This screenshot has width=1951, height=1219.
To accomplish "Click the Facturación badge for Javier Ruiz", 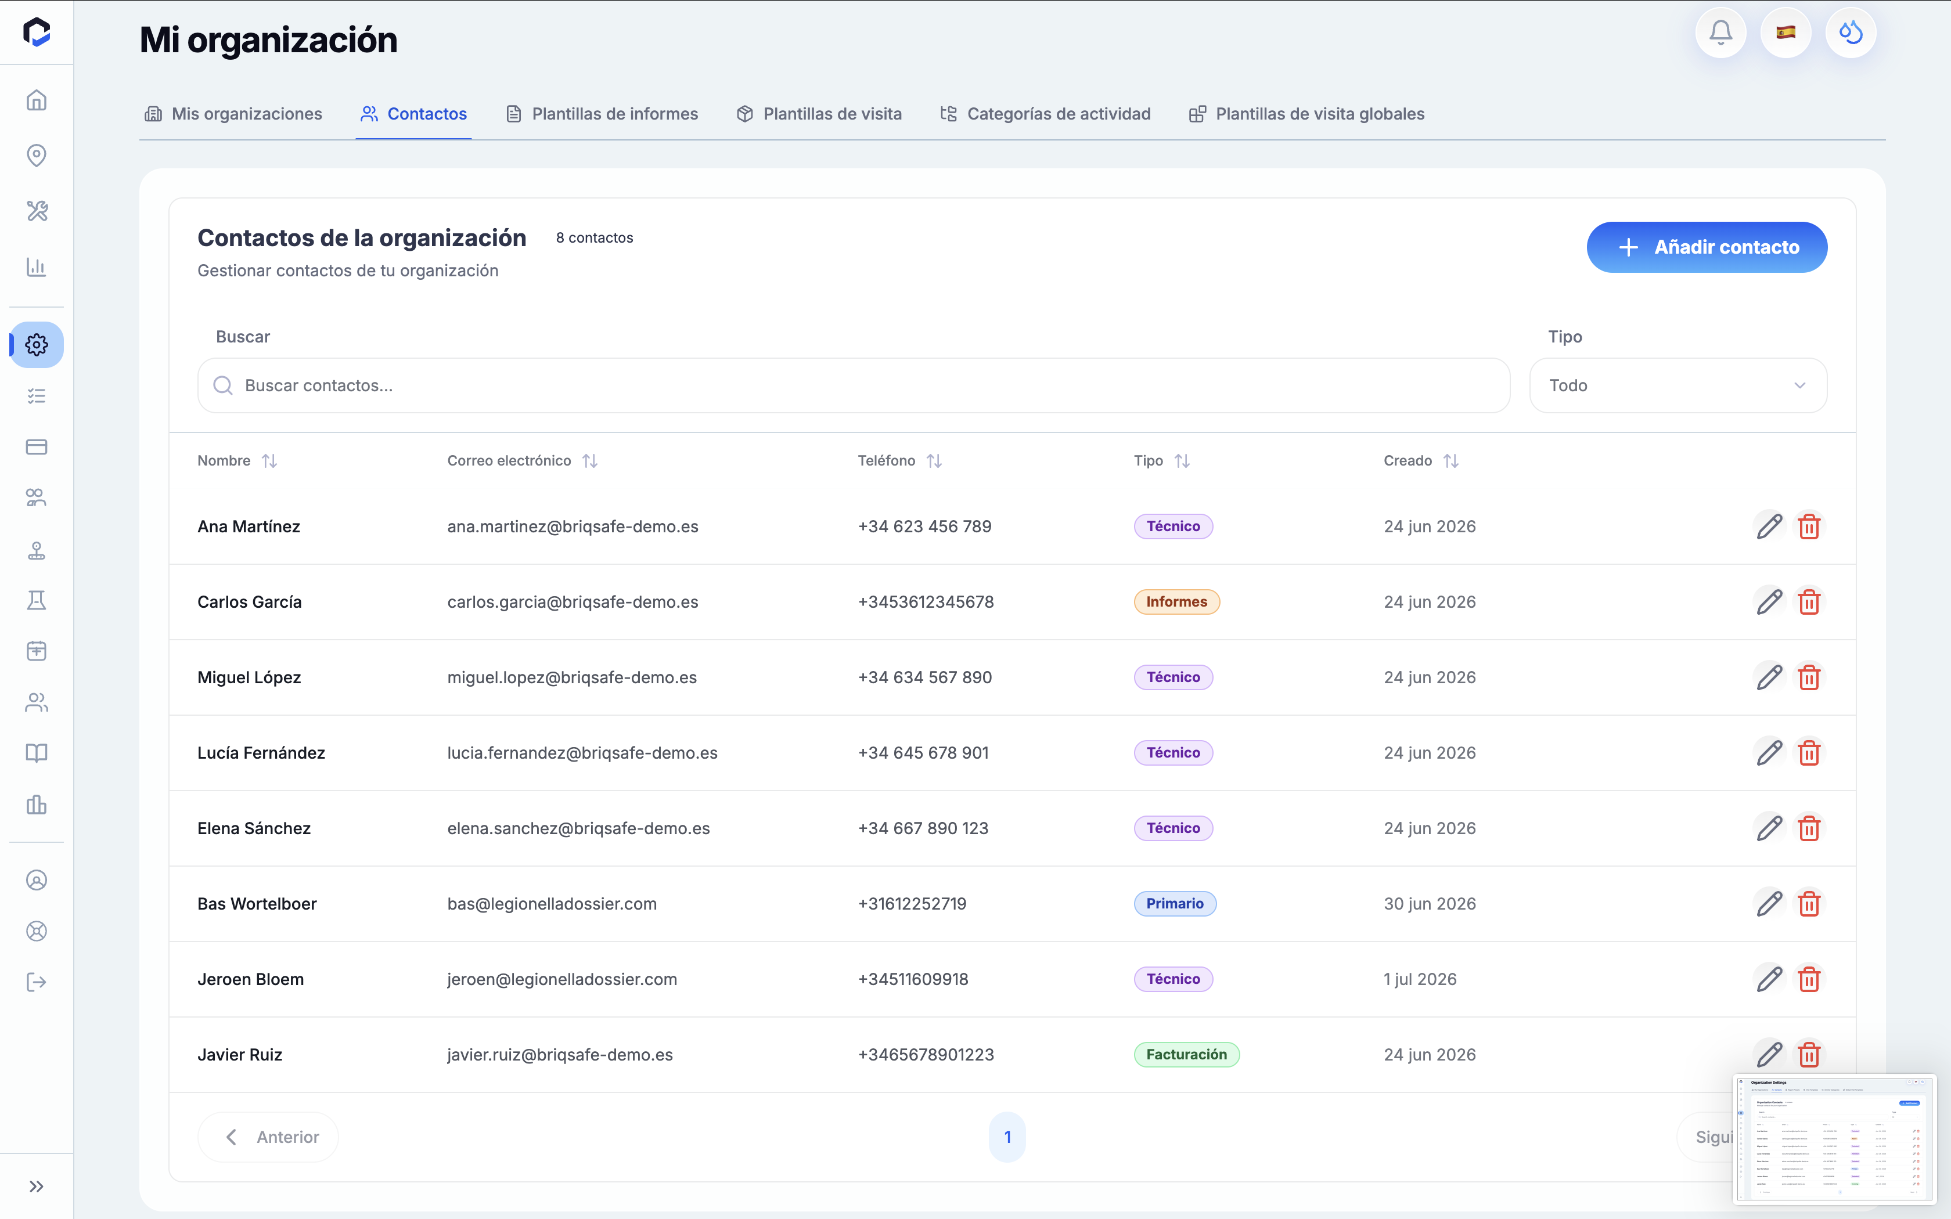I will (1186, 1055).
